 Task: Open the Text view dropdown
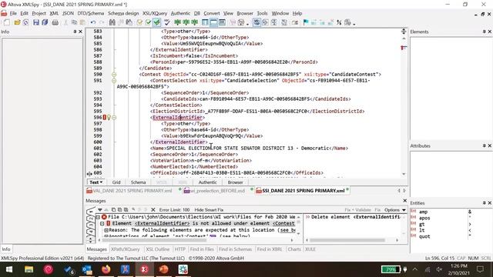96,182
